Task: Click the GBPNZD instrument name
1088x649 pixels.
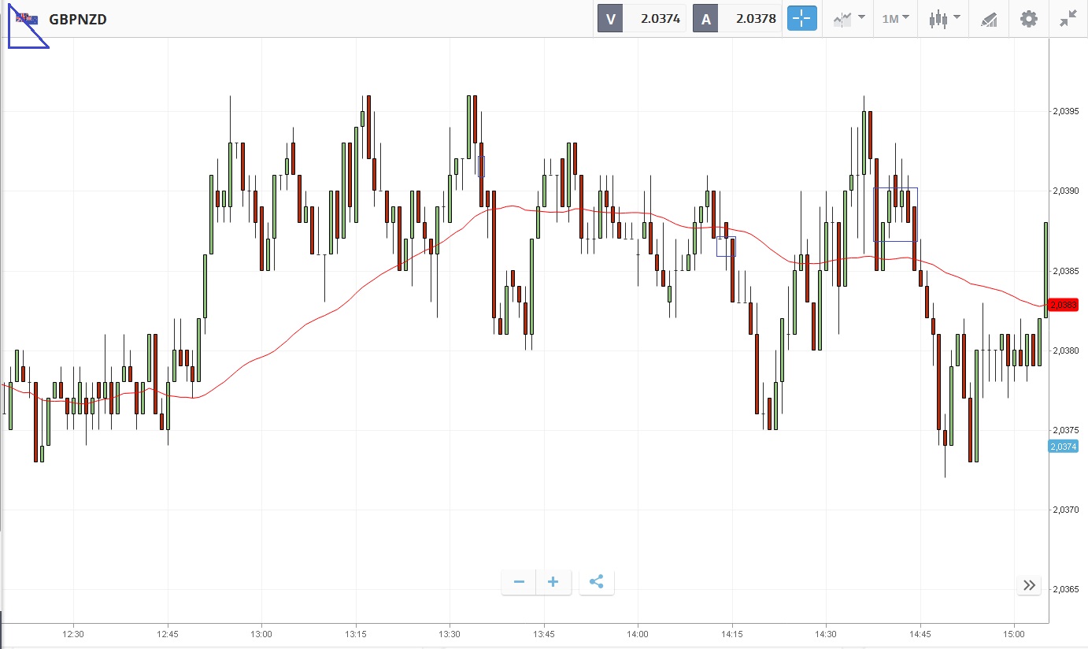Action: click(78, 19)
